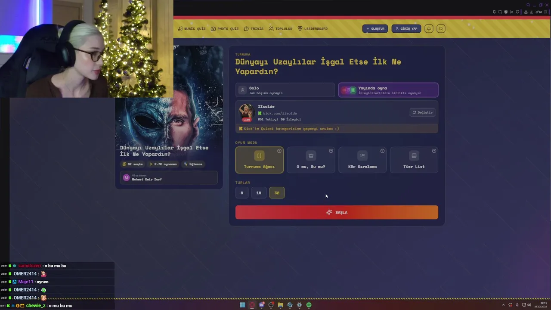
Task: Select O mu, Bu mu? game mode
Action: click(x=311, y=160)
